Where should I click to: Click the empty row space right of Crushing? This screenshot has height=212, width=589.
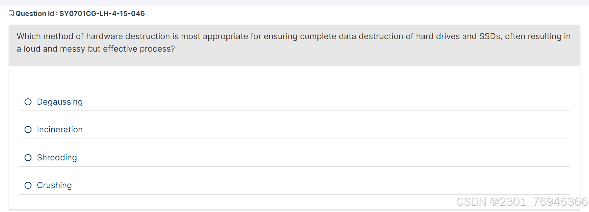[x=311, y=185]
